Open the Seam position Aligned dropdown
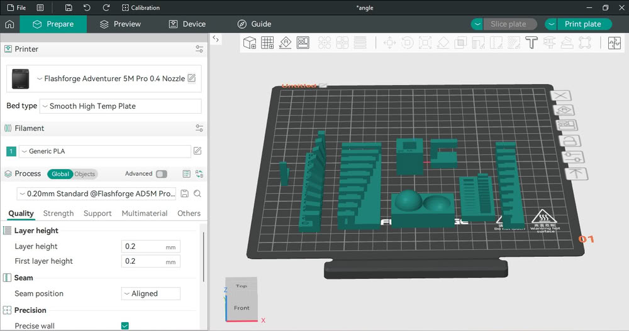Screen dimensions: 629x331 coord(150,293)
